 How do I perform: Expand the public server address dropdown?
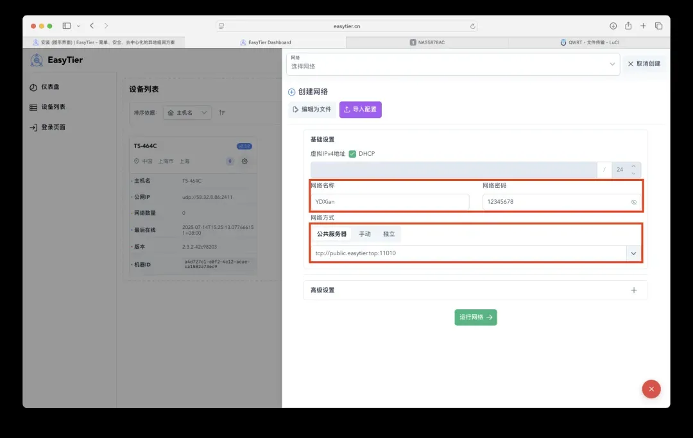633,253
